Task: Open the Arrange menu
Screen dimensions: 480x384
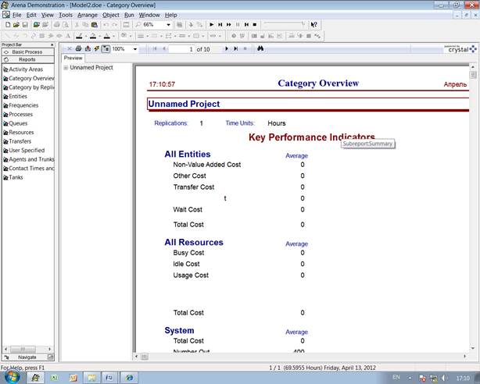Action: tap(88, 15)
